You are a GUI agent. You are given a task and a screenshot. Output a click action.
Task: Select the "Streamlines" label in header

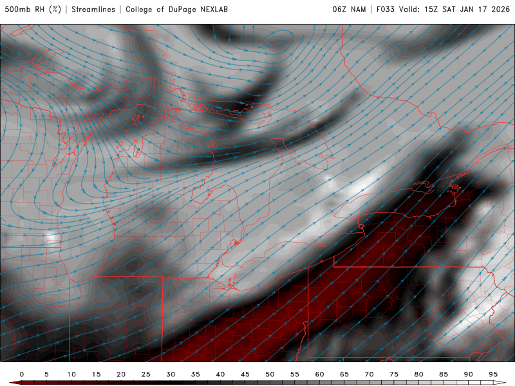tap(93, 10)
